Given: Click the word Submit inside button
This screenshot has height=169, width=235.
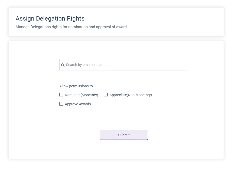Looking at the screenshot, I should 124,135.
